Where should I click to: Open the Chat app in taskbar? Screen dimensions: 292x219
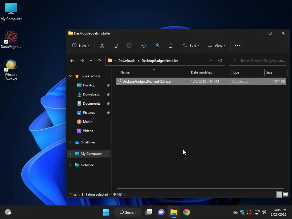(161, 212)
